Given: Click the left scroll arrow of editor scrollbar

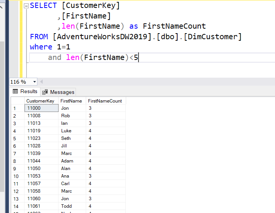Looking at the screenshot, I should 42,82.
